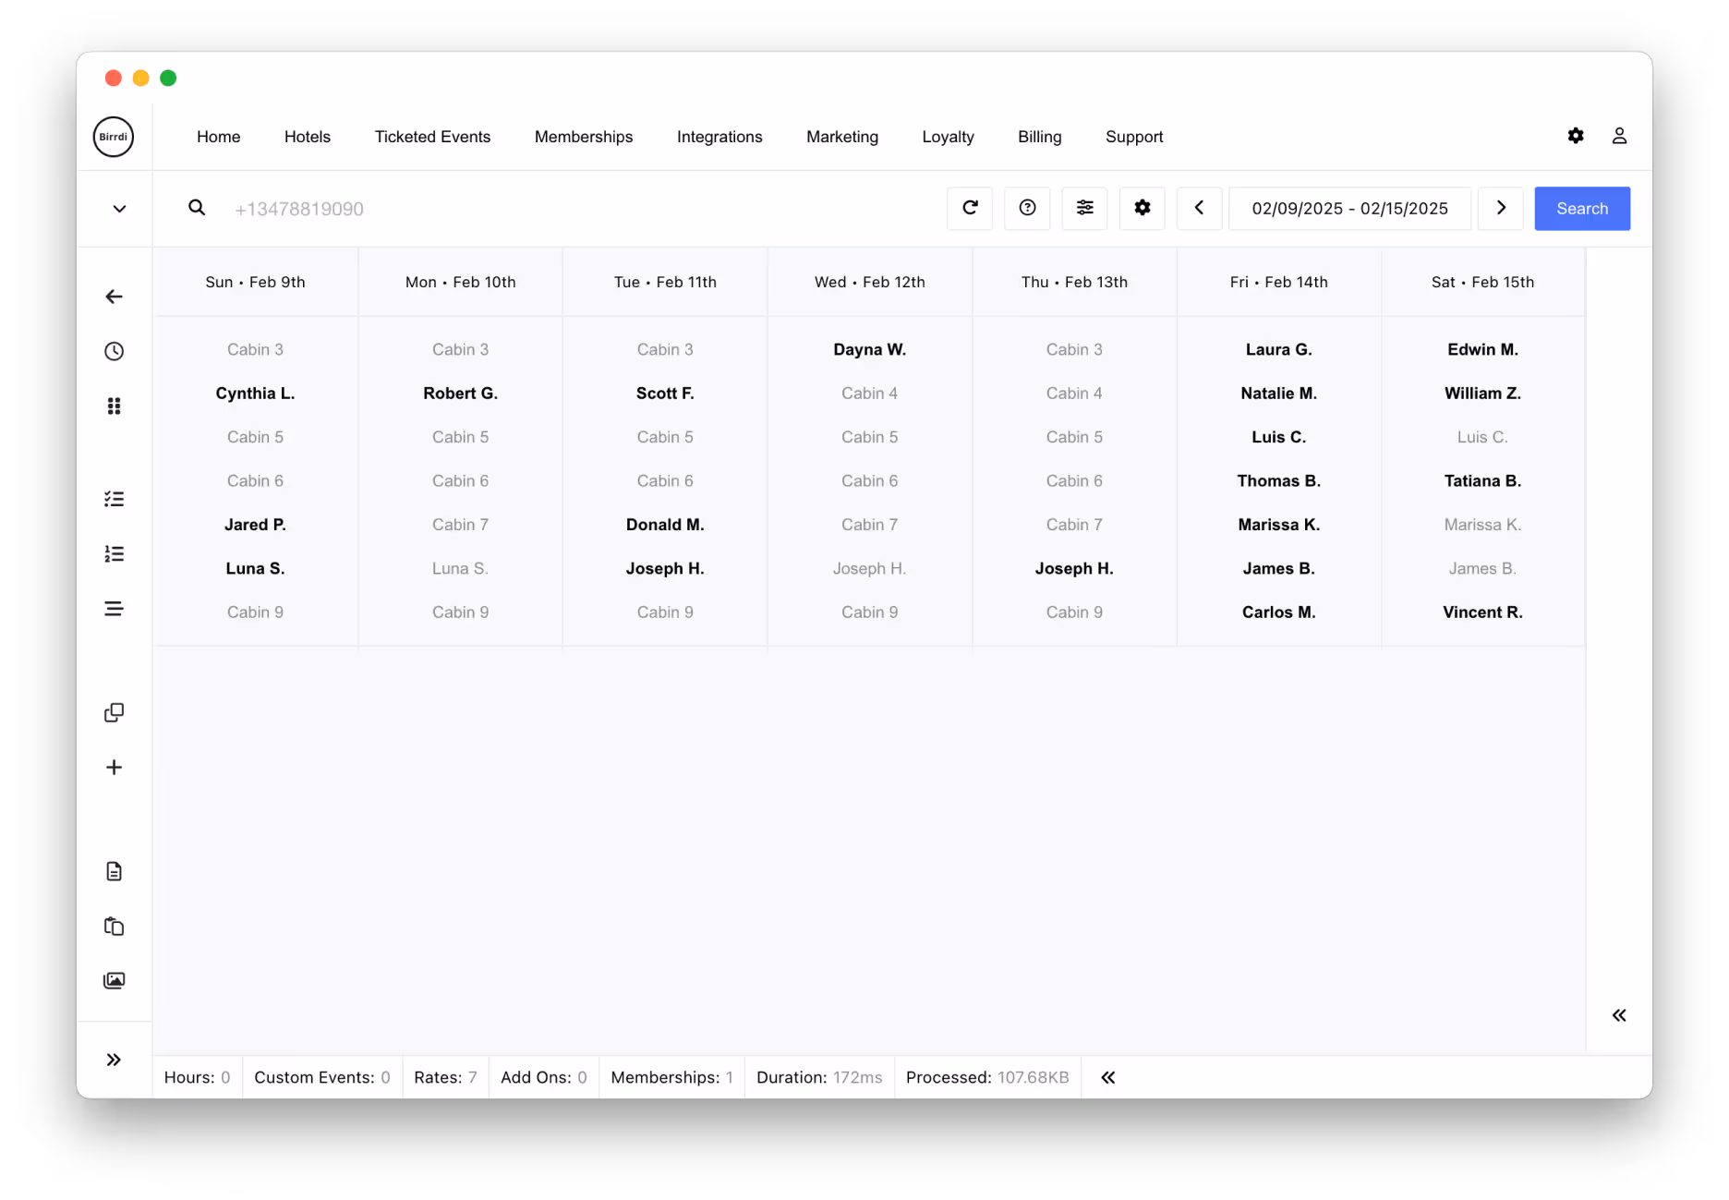Refresh the calendar with the reload icon
The width and height of the screenshot is (1729, 1200).
click(x=970, y=208)
